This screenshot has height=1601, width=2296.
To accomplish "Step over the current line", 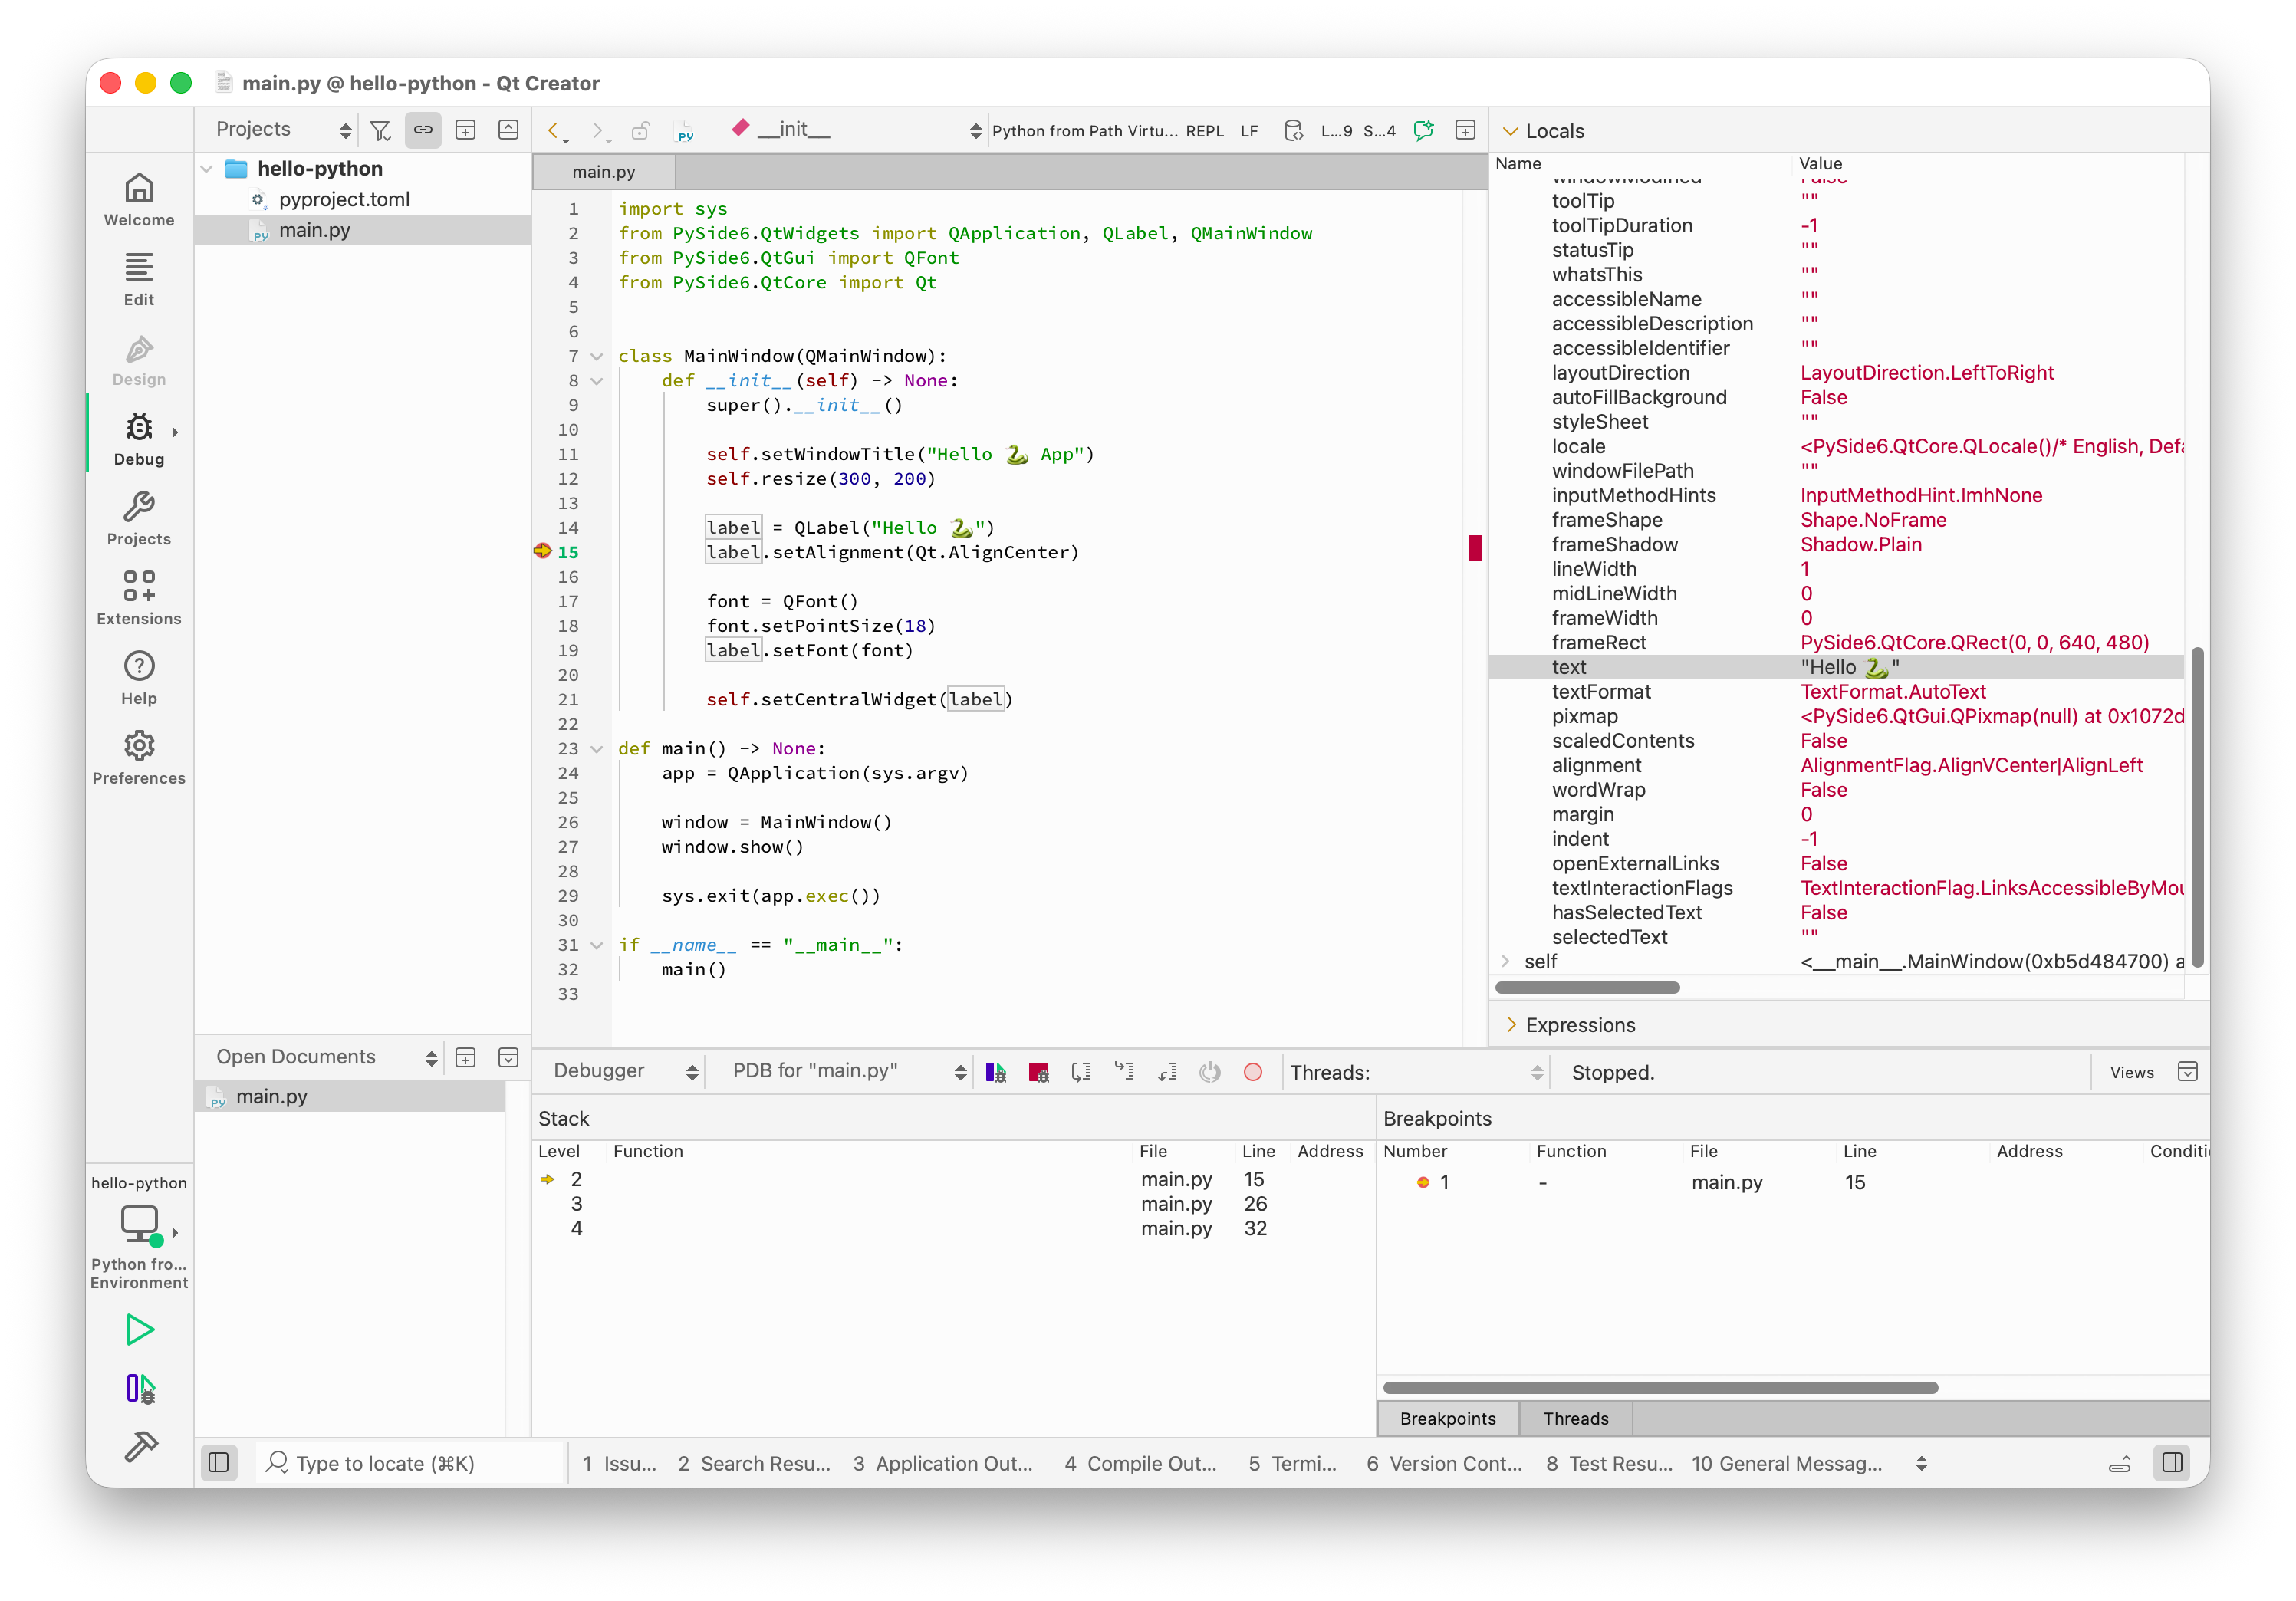I will (1082, 1072).
